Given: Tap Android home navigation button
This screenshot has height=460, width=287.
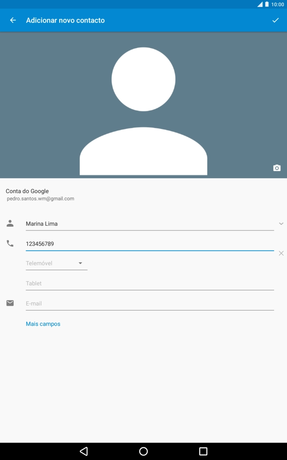Looking at the screenshot, I should point(143,451).
